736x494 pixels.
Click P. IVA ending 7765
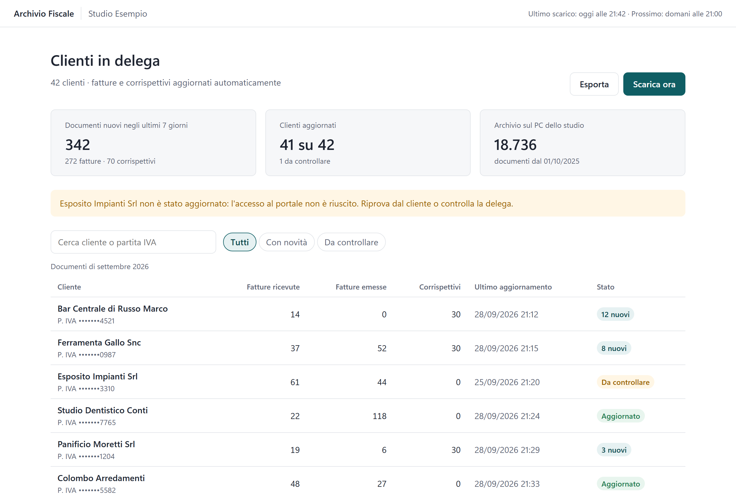tap(87, 422)
